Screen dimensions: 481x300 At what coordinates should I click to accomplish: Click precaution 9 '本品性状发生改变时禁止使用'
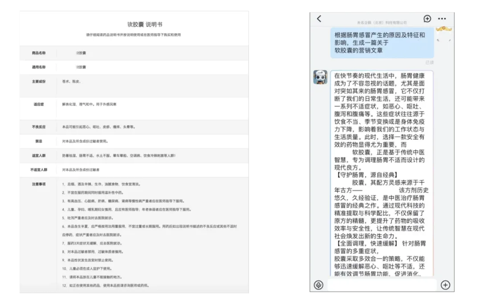[88, 260]
